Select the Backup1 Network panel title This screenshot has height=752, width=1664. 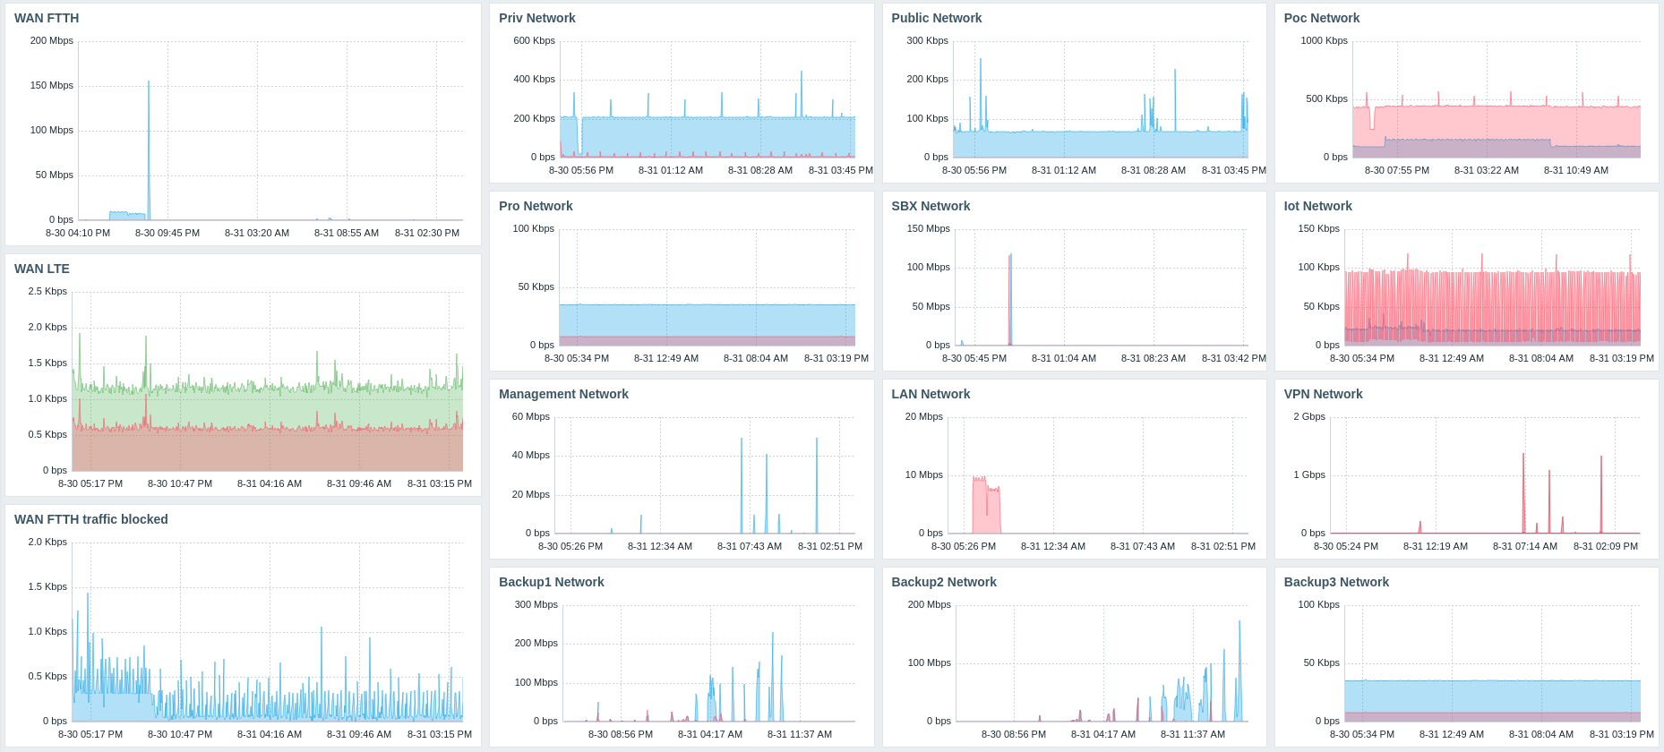coord(552,582)
